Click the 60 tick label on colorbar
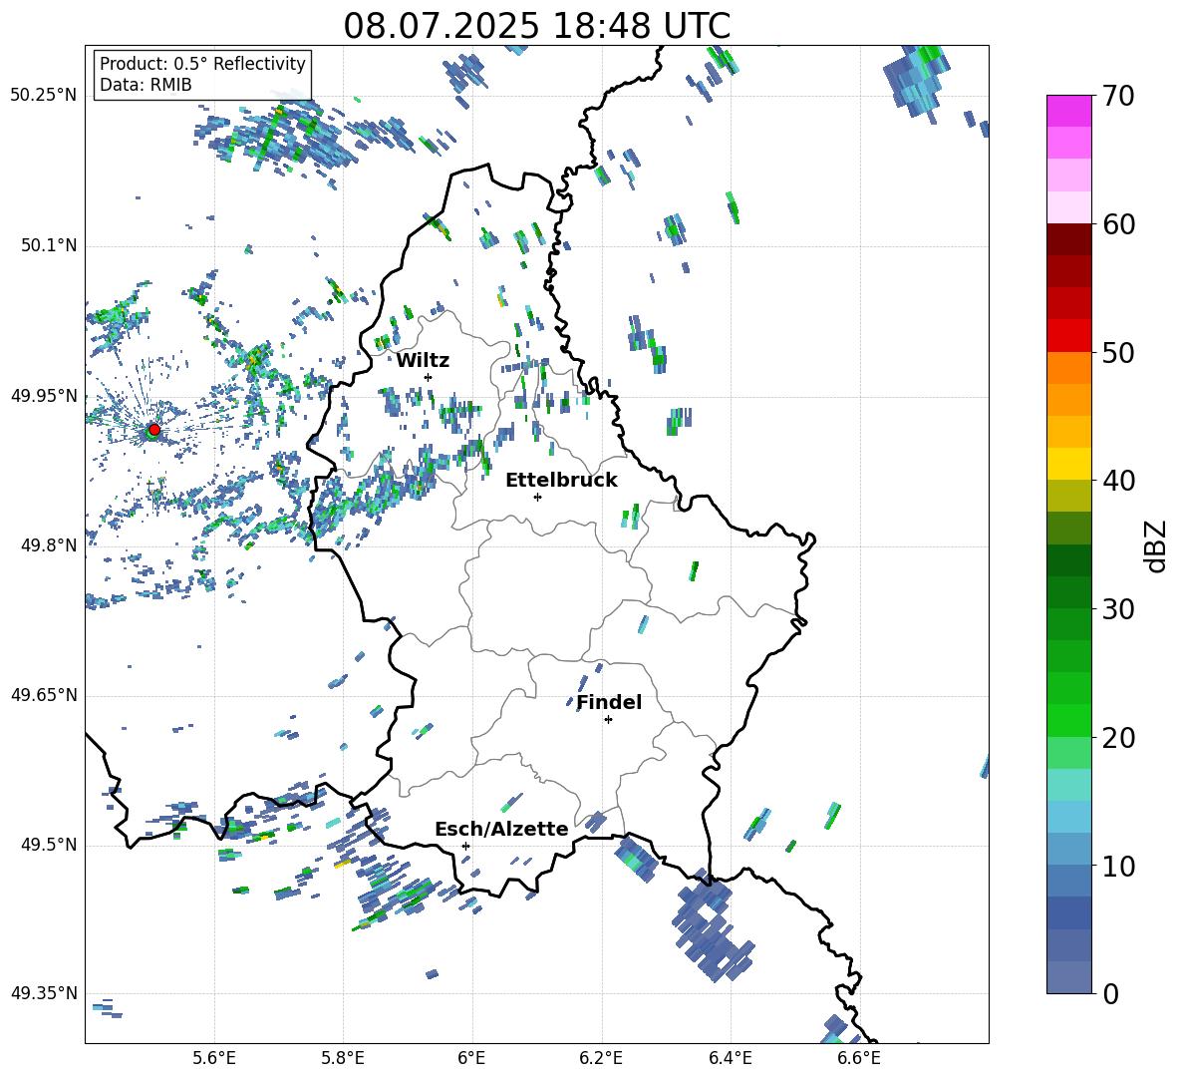Image resolution: width=1180 pixels, height=1078 pixels. tap(1118, 224)
